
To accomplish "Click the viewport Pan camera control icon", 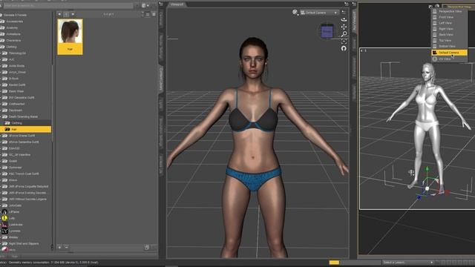I will click(344, 27).
